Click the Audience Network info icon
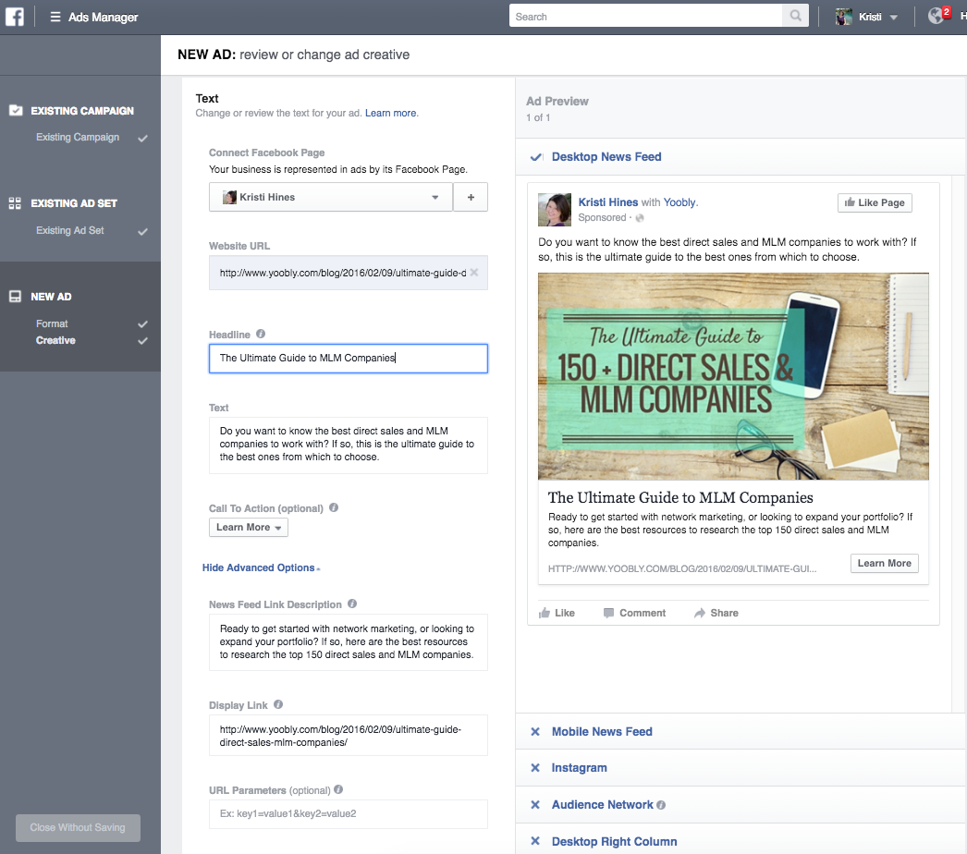The height and width of the screenshot is (854, 967). (x=661, y=805)
